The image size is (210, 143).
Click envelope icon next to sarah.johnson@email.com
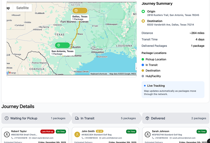[x=171, y=138]
